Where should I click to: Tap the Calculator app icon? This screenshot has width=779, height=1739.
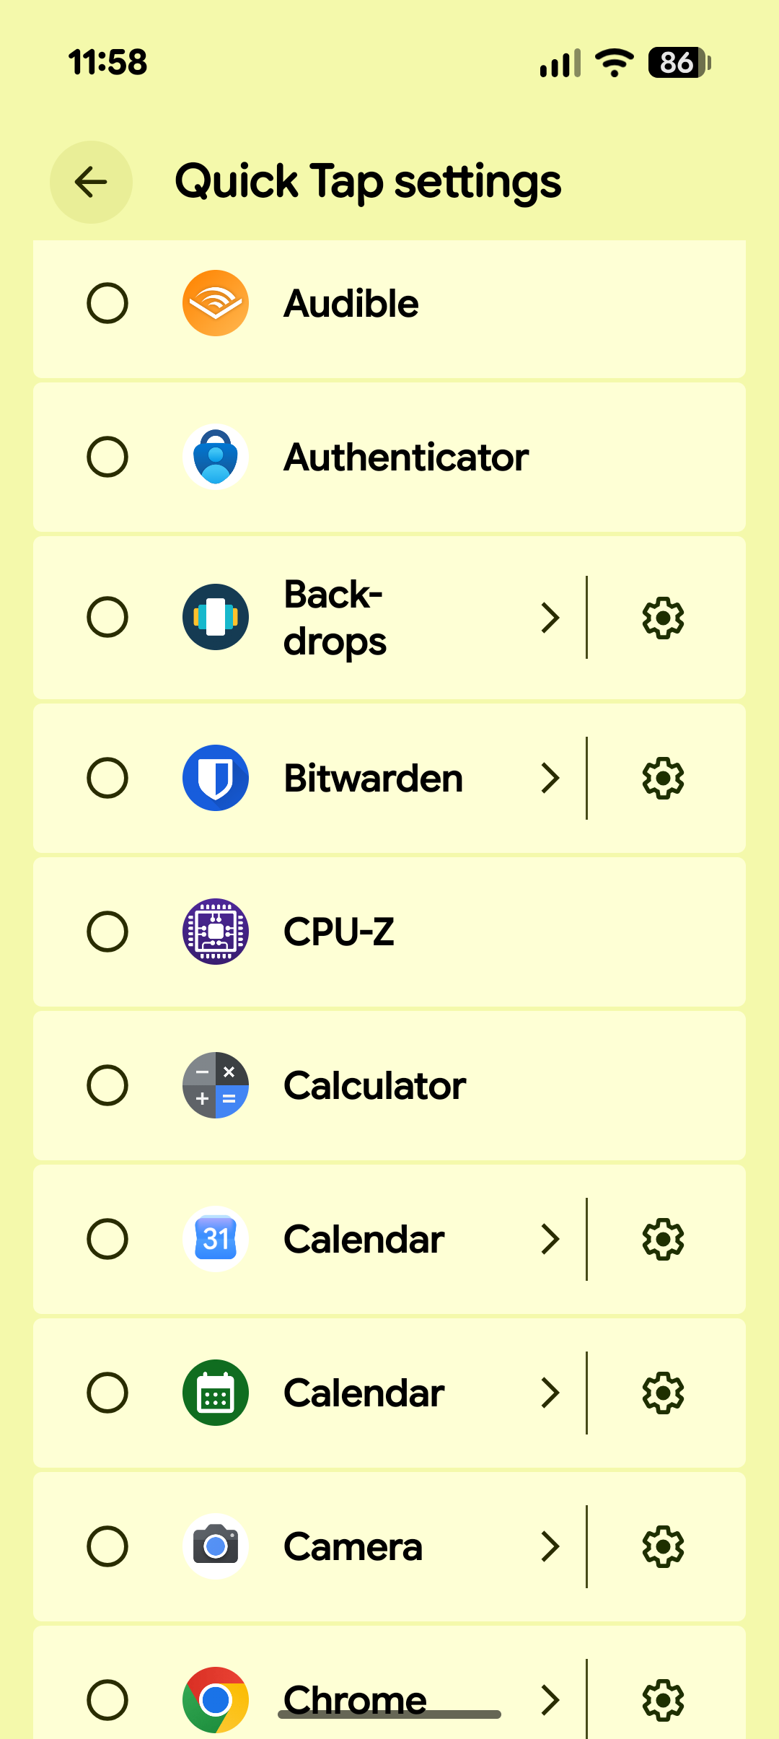(x=216, y=1085)
